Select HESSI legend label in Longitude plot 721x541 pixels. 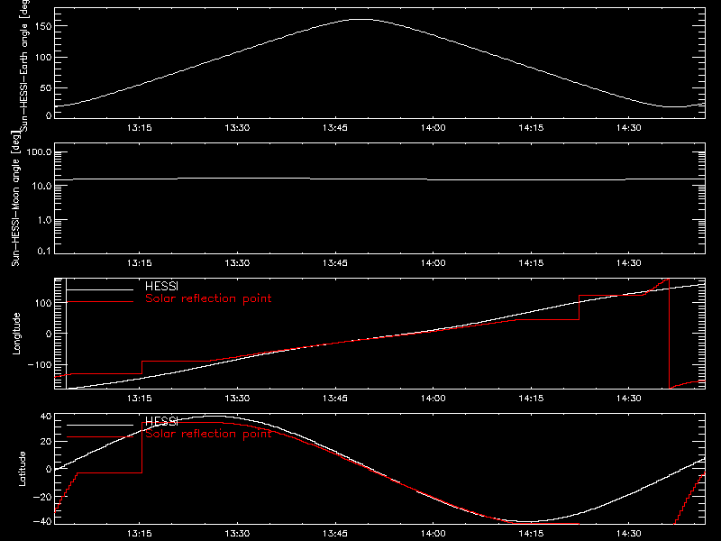(x=161, y=286)
